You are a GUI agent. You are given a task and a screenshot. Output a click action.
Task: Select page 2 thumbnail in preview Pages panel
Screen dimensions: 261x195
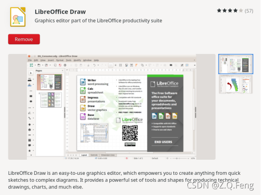(x=51, y=100)
